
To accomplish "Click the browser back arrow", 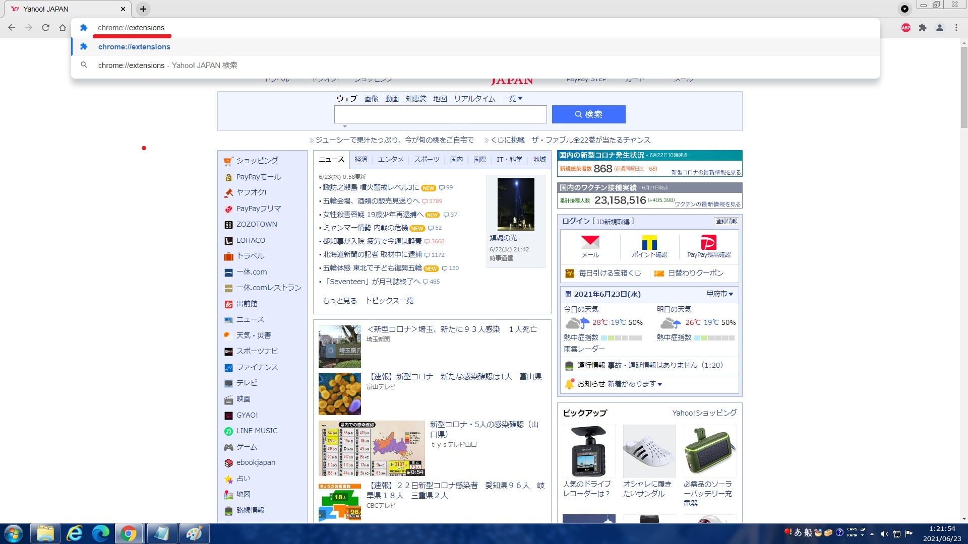I will 12,28.
